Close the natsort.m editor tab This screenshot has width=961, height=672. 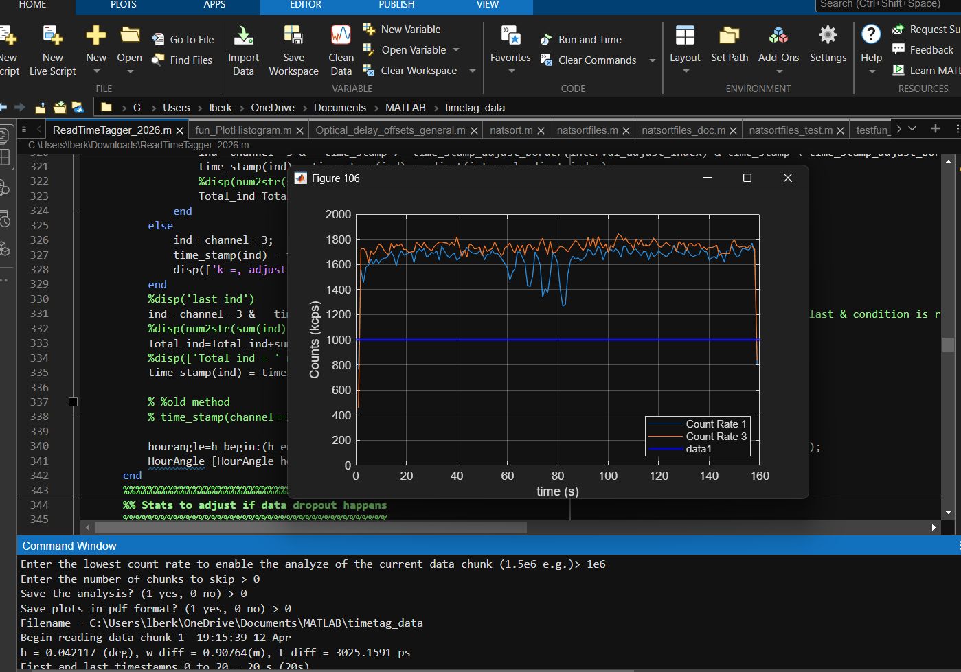541,130
